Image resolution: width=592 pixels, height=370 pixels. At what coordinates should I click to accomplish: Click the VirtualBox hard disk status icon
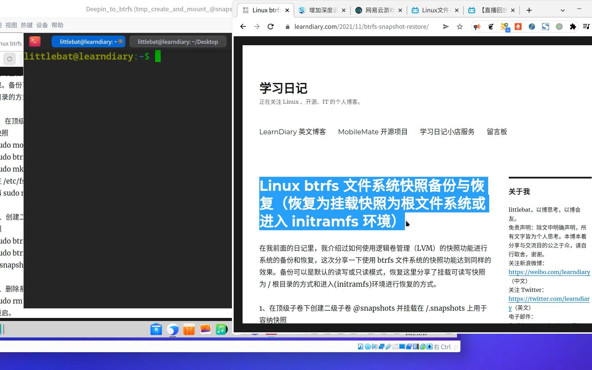(x=360, y=347)
